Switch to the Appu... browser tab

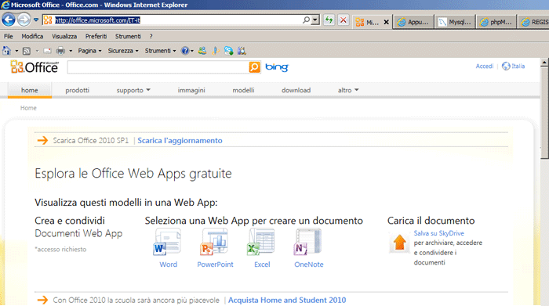click(x=414, y=22)
